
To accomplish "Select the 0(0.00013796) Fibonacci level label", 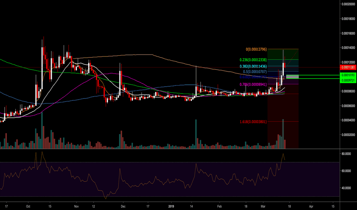I will (256, 49).
